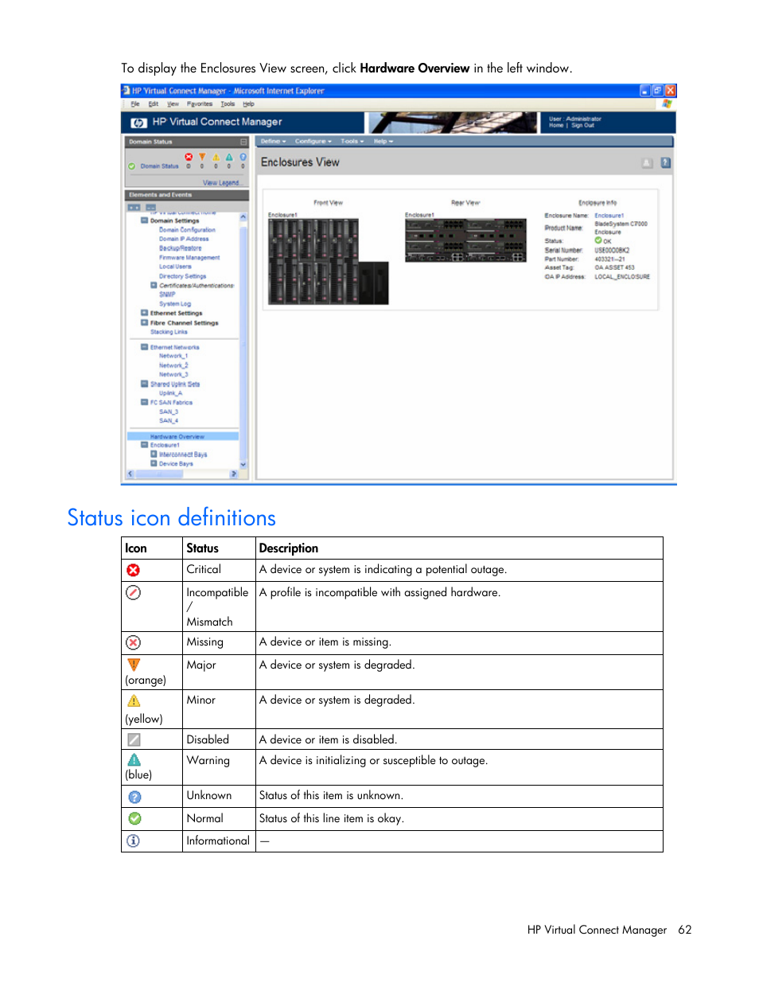Open the Help dropdown in the HP toolbar
The width and height of the screenshot is (759, 983).
pyautogui.click(x=383, y=142)
